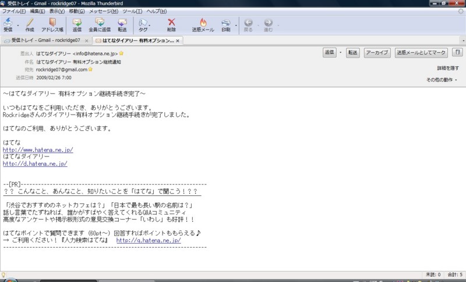This screenshot has width=466, height=282.
Task: Click star next to info@hatena.ne.jp sender
Action: point(121,53)
